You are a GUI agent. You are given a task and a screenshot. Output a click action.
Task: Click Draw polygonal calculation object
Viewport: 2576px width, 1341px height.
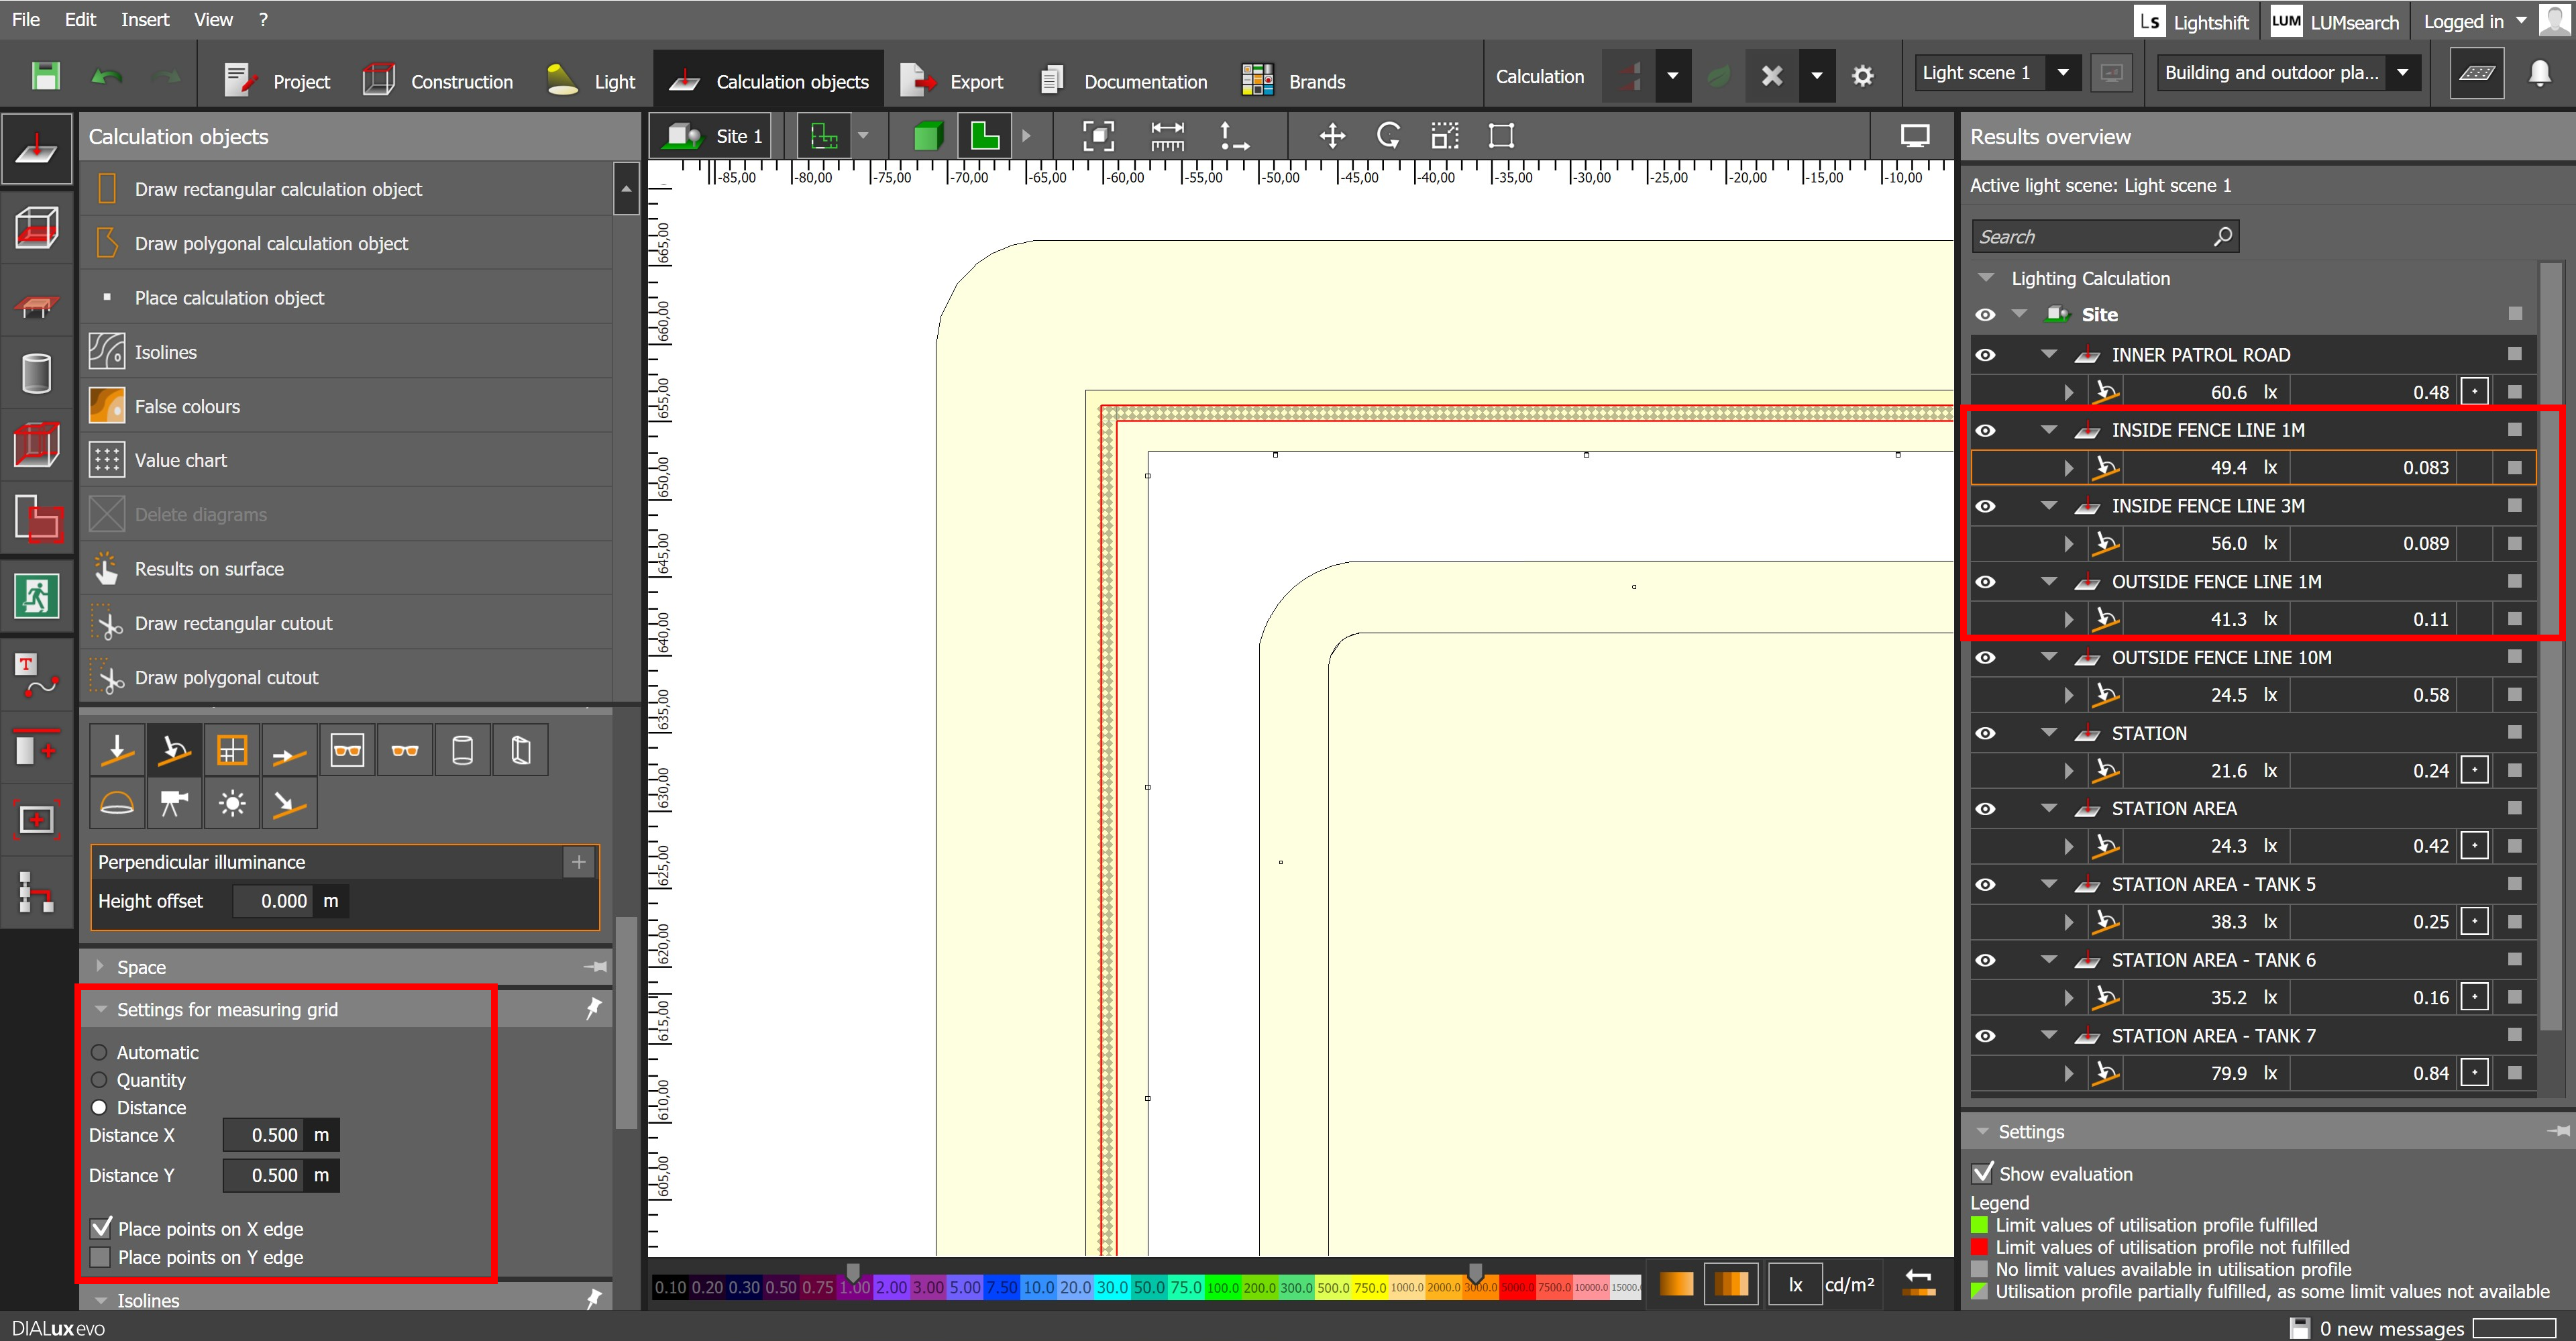point(271,243)
